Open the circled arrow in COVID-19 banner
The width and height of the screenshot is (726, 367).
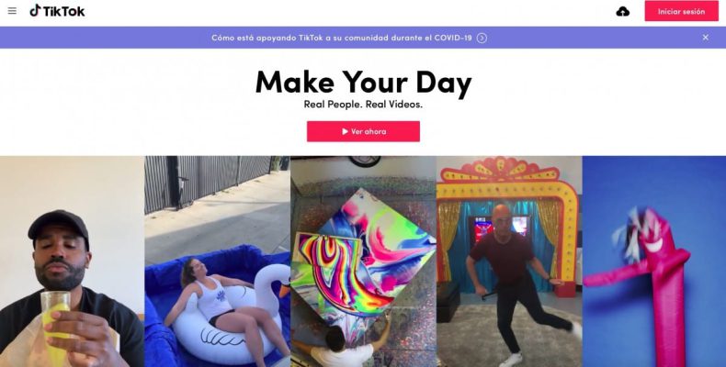coord(482,38)
